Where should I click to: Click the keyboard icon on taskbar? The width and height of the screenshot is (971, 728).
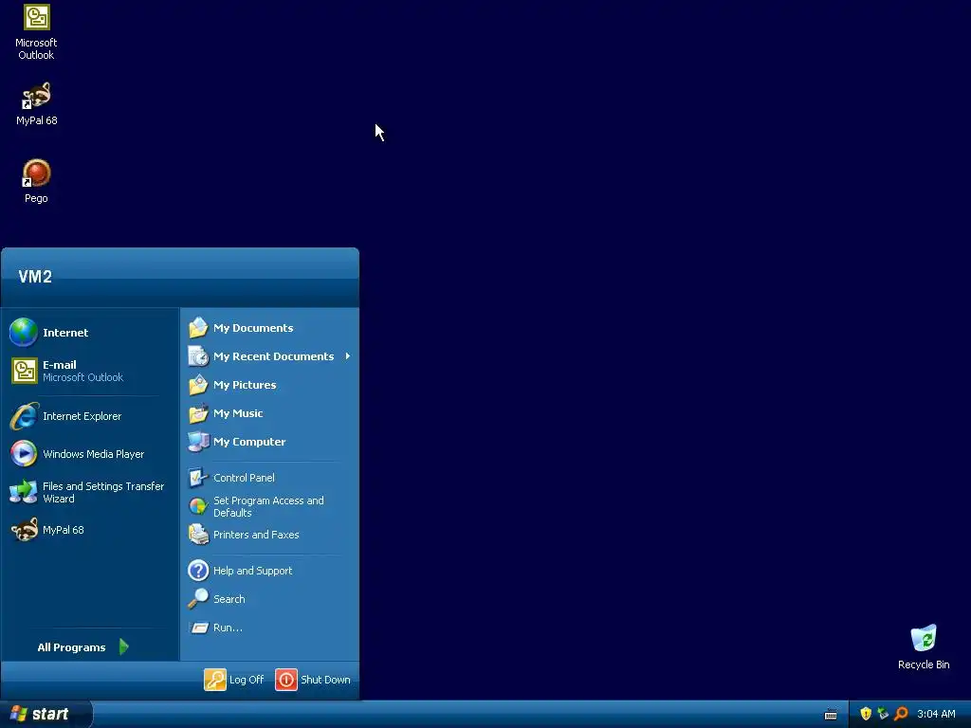(831, 715)
